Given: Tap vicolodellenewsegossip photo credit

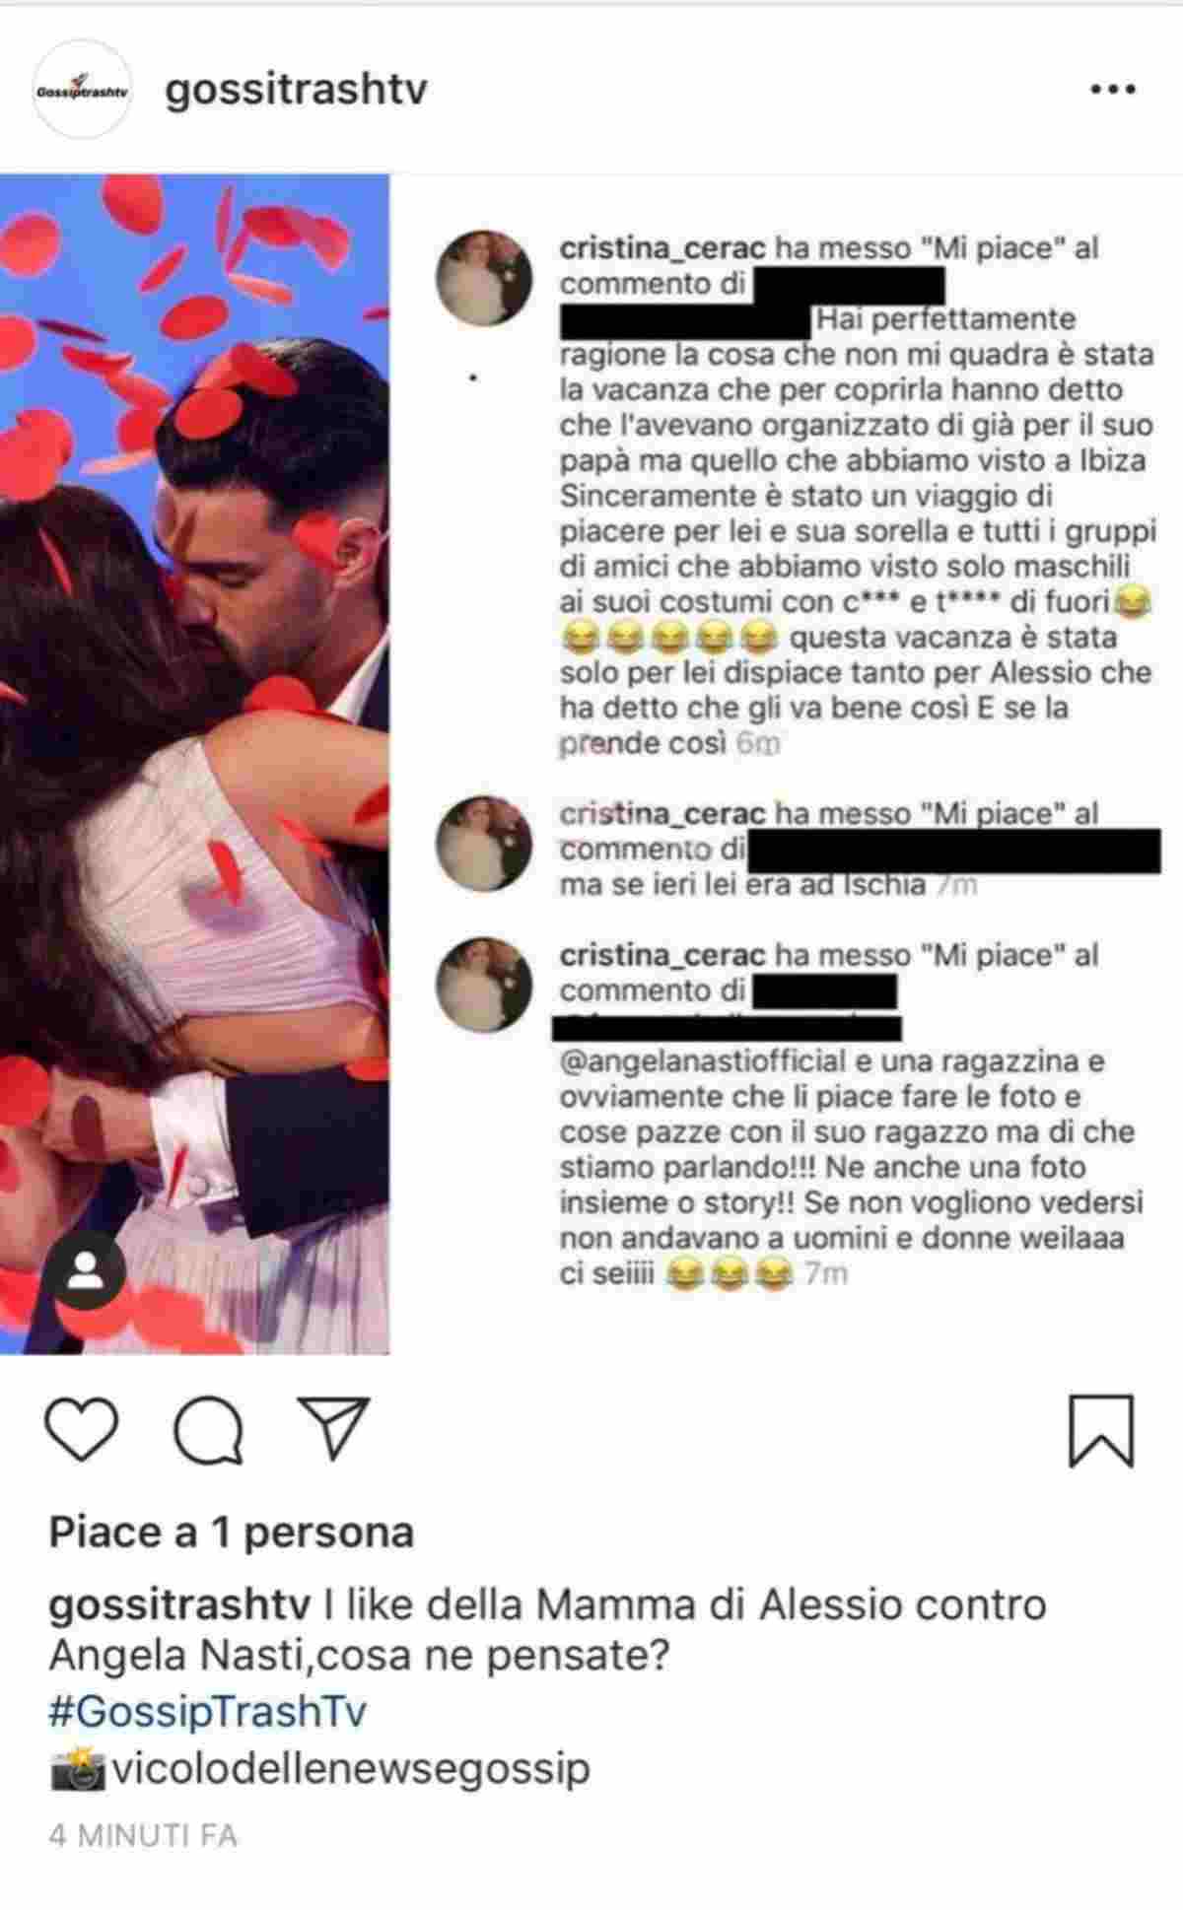Looking at the screenshot, I should (x=350, y=1768).
